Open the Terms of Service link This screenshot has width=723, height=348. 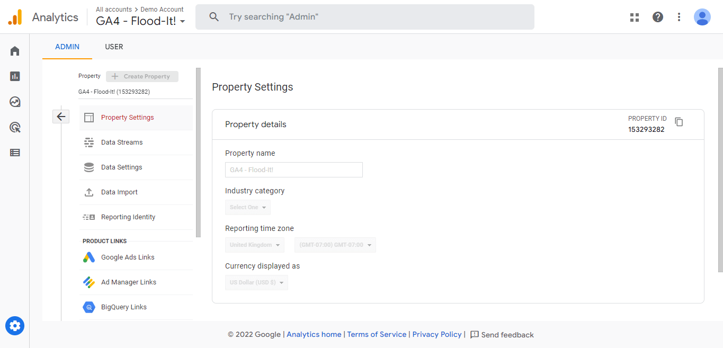tap(377, 335)
